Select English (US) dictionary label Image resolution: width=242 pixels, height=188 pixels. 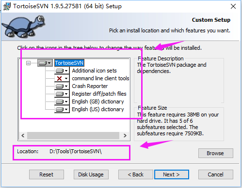point(98,109)
